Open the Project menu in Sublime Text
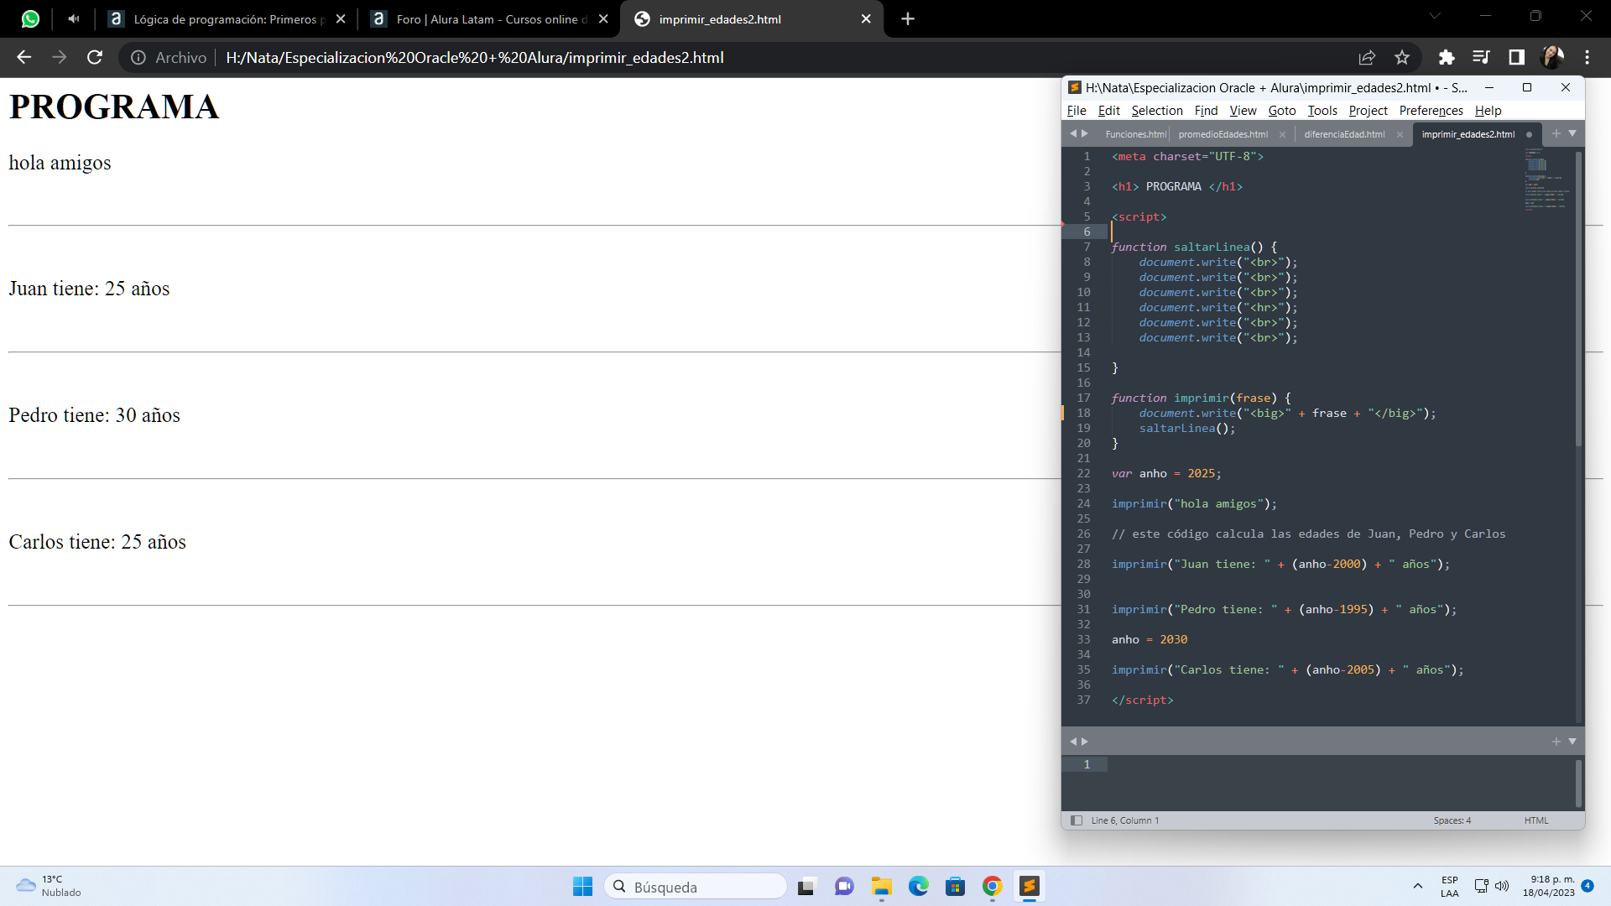 click(x=1368, y=111)
